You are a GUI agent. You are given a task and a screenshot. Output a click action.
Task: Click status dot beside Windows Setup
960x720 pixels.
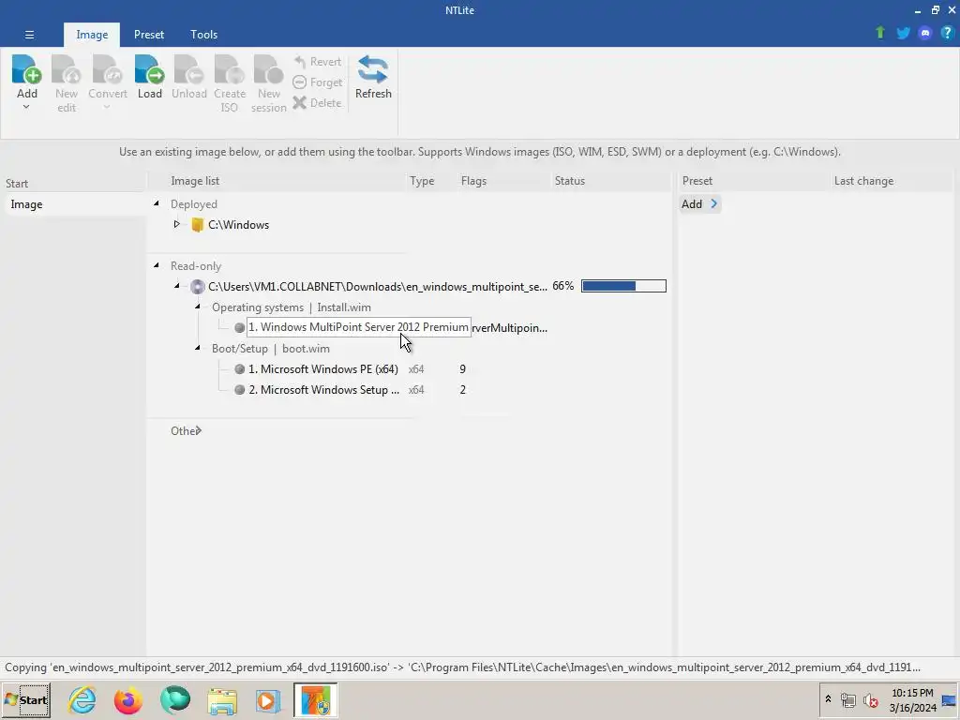[x=239, y=390]
